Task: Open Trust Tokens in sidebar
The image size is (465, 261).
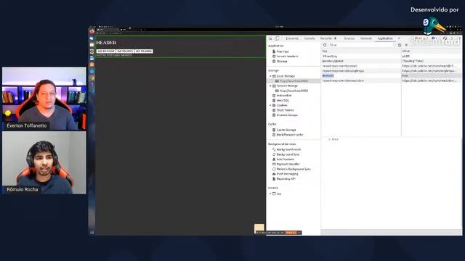Action: 285,110
